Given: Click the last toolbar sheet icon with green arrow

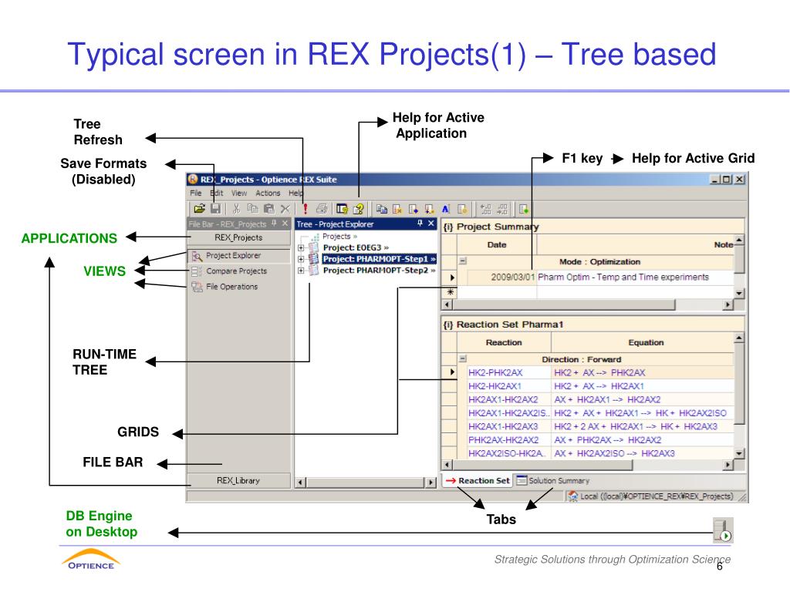Looking at the screenshot, I should 524,208.
